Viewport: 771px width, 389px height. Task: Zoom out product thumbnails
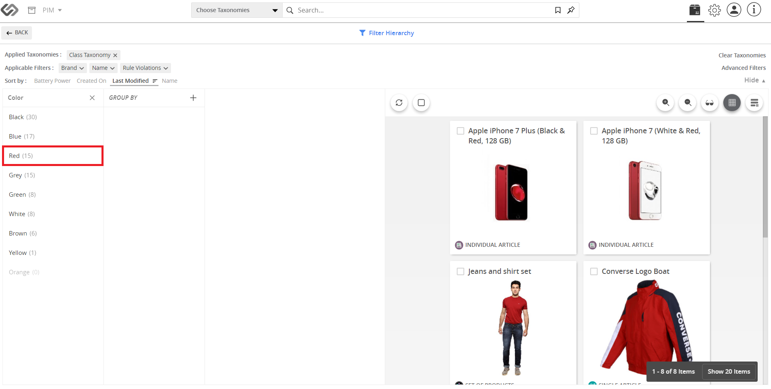point(688,103)
